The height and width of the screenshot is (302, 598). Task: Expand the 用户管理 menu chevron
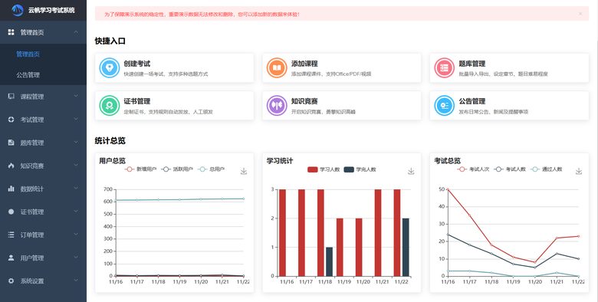(x=76, y=258)
